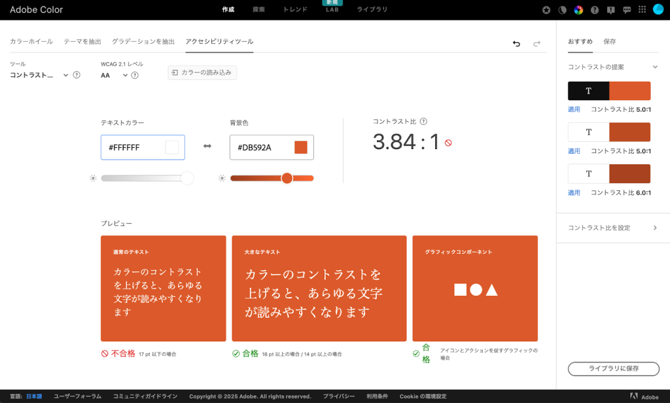The image size is (670, 403).
Task: Click the ライブラリに保存 button
Action: pos(613,369)
